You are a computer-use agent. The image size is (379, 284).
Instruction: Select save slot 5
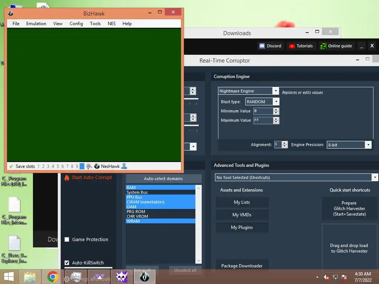(x=58, y=166)
